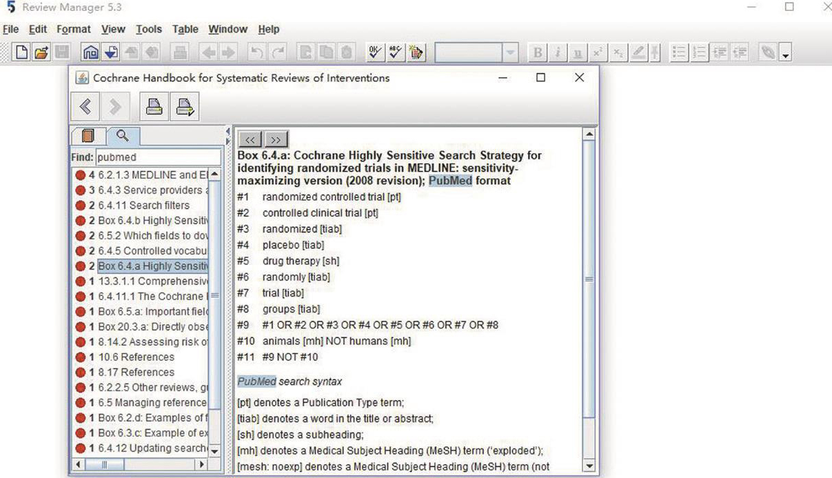Switch to the table of contents book tab

[x=88, y=136]
